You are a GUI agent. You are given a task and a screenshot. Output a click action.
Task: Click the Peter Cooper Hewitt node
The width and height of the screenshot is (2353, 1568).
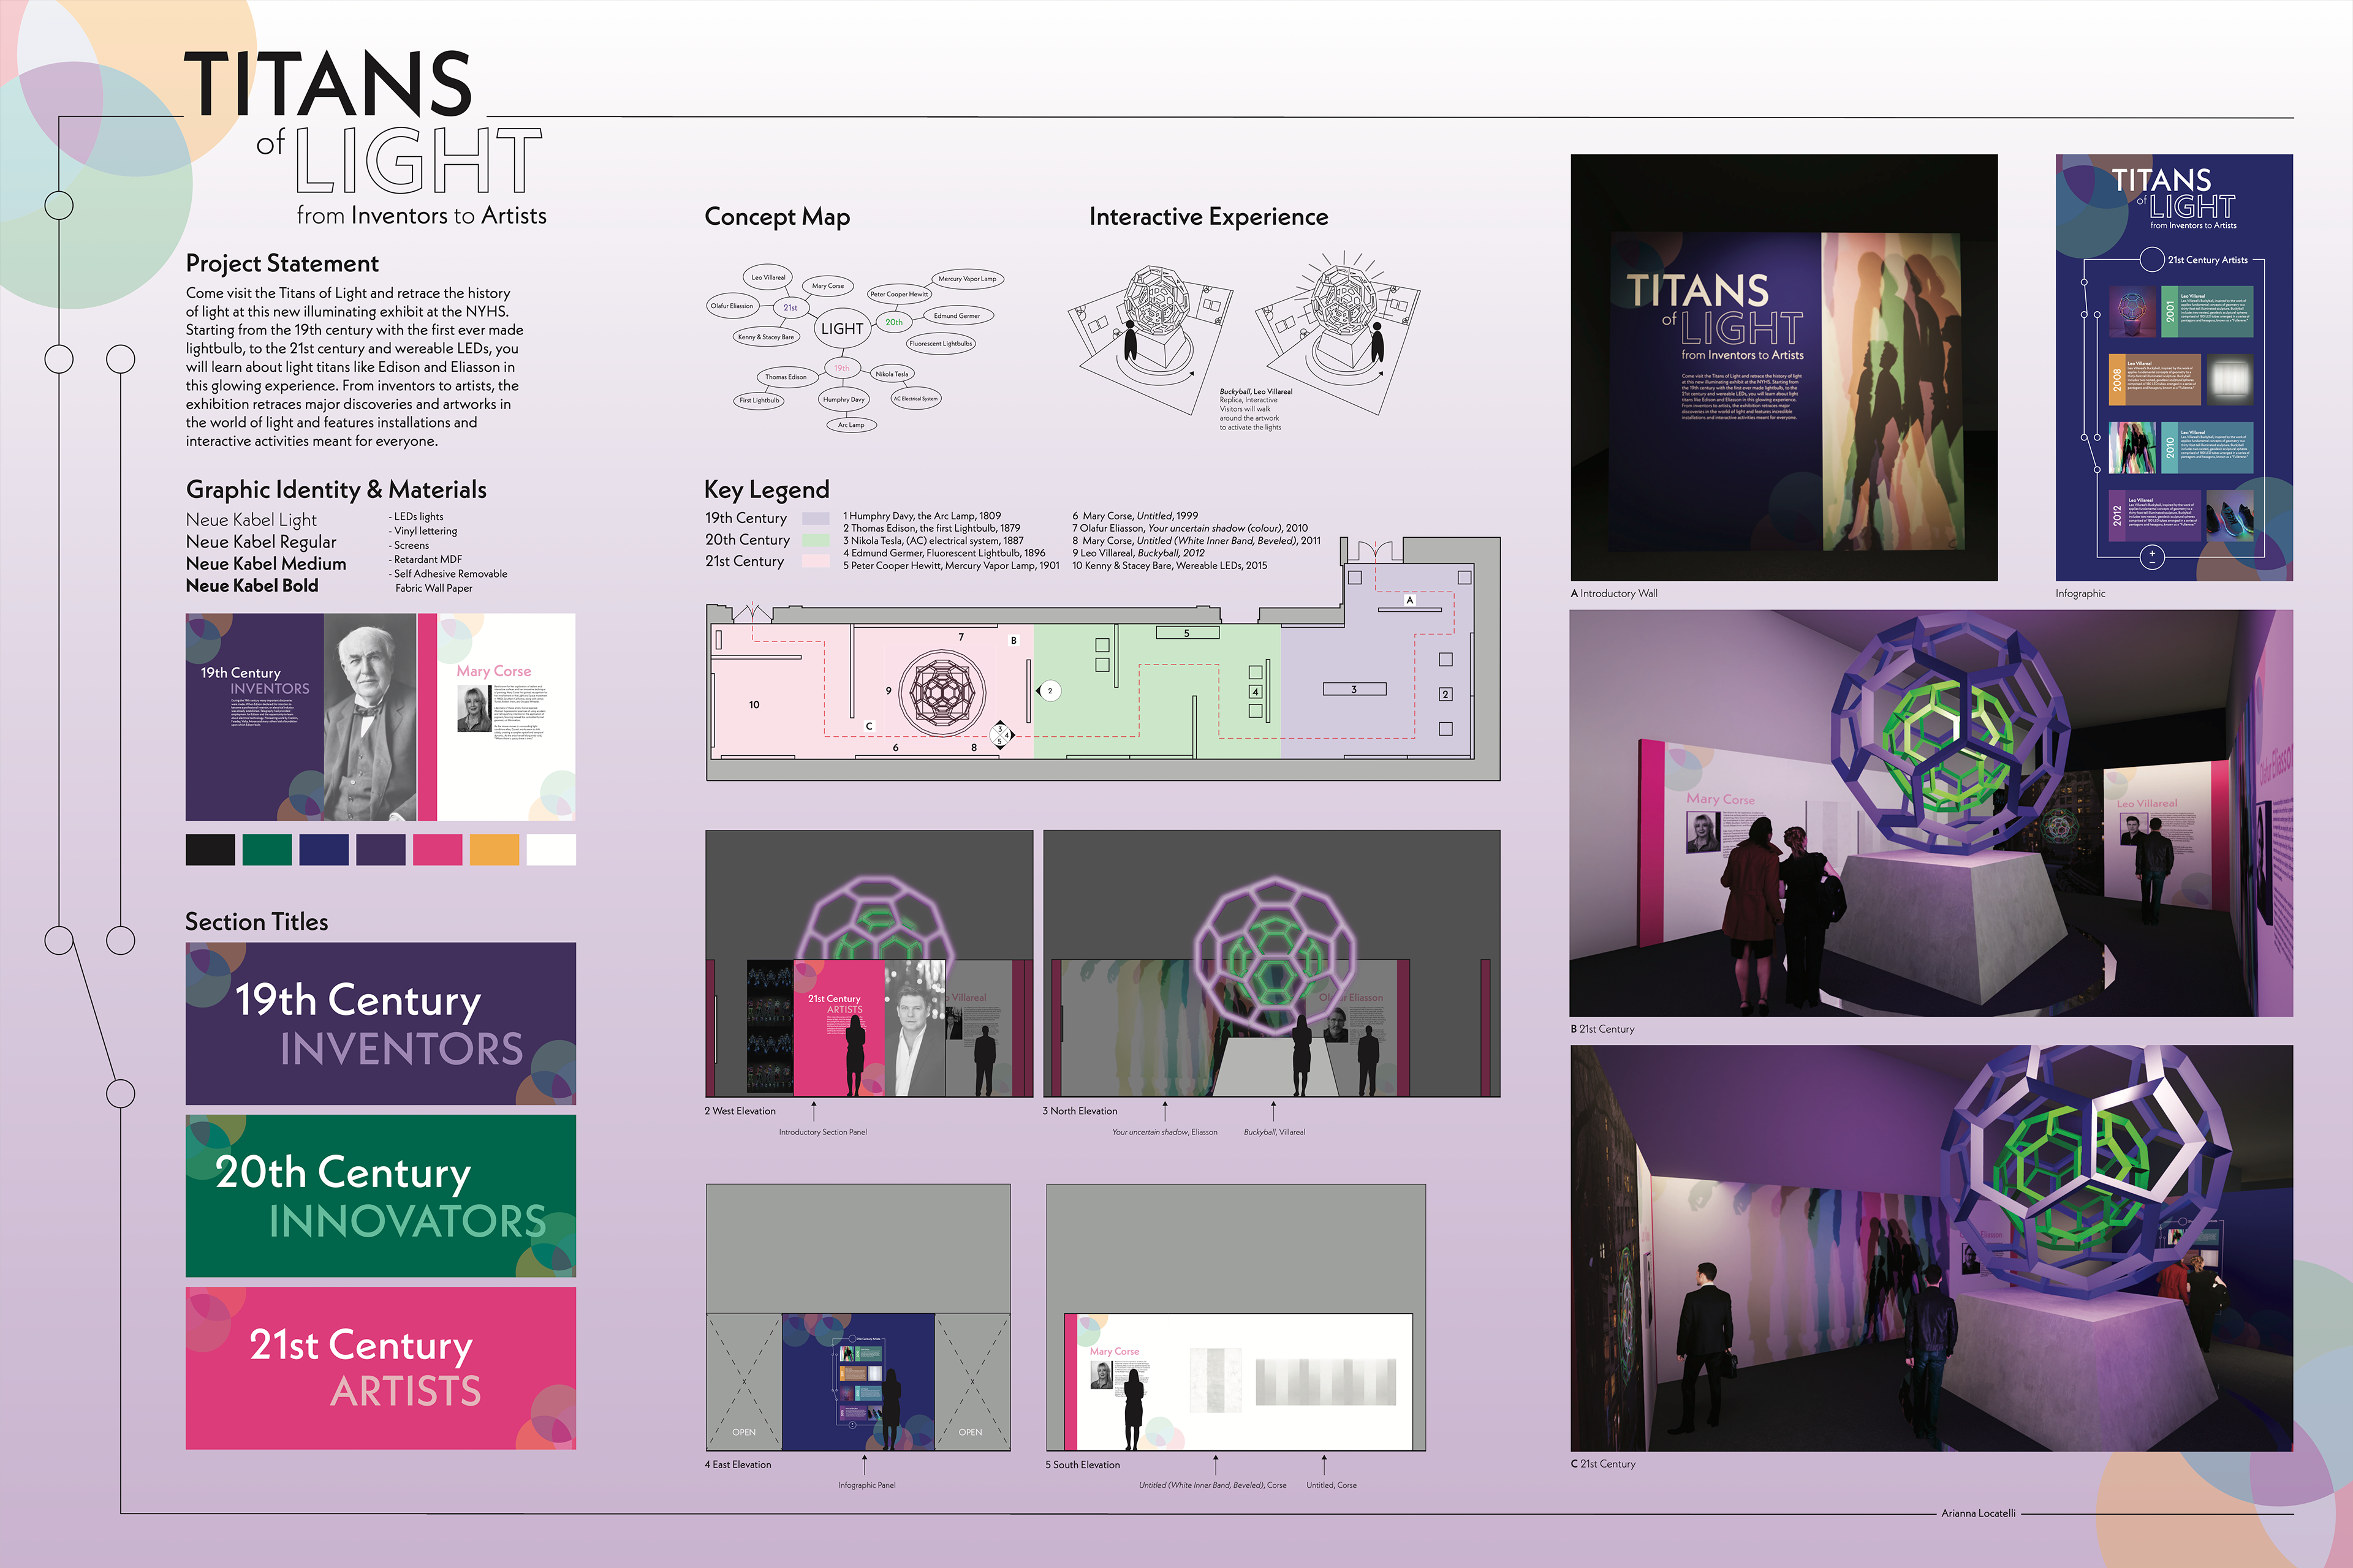point(900,294)
